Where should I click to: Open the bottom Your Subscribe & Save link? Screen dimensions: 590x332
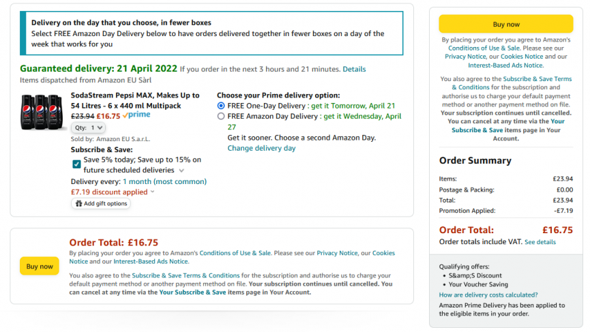(192, 292)
